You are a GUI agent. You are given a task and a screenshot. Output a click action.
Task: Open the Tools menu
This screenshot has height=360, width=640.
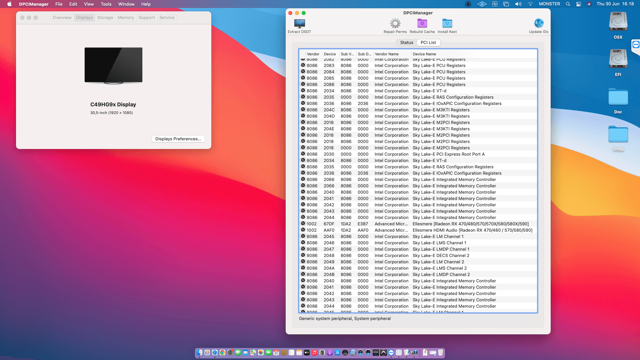(106, 4)
